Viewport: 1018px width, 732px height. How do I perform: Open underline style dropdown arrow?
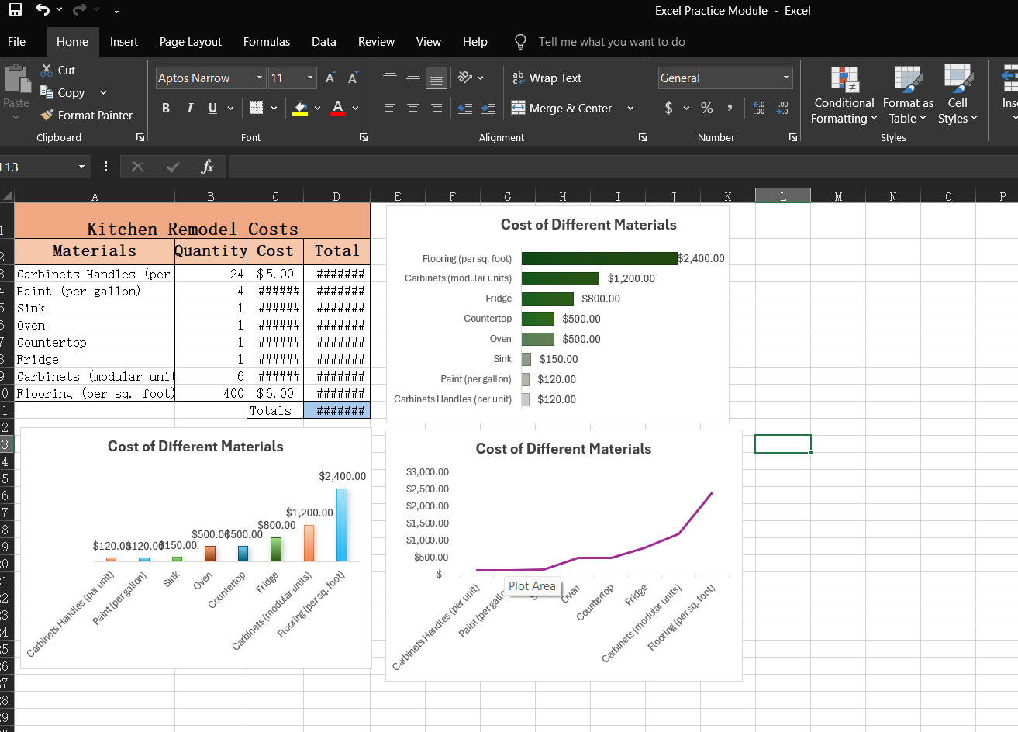tap(230, 108)
